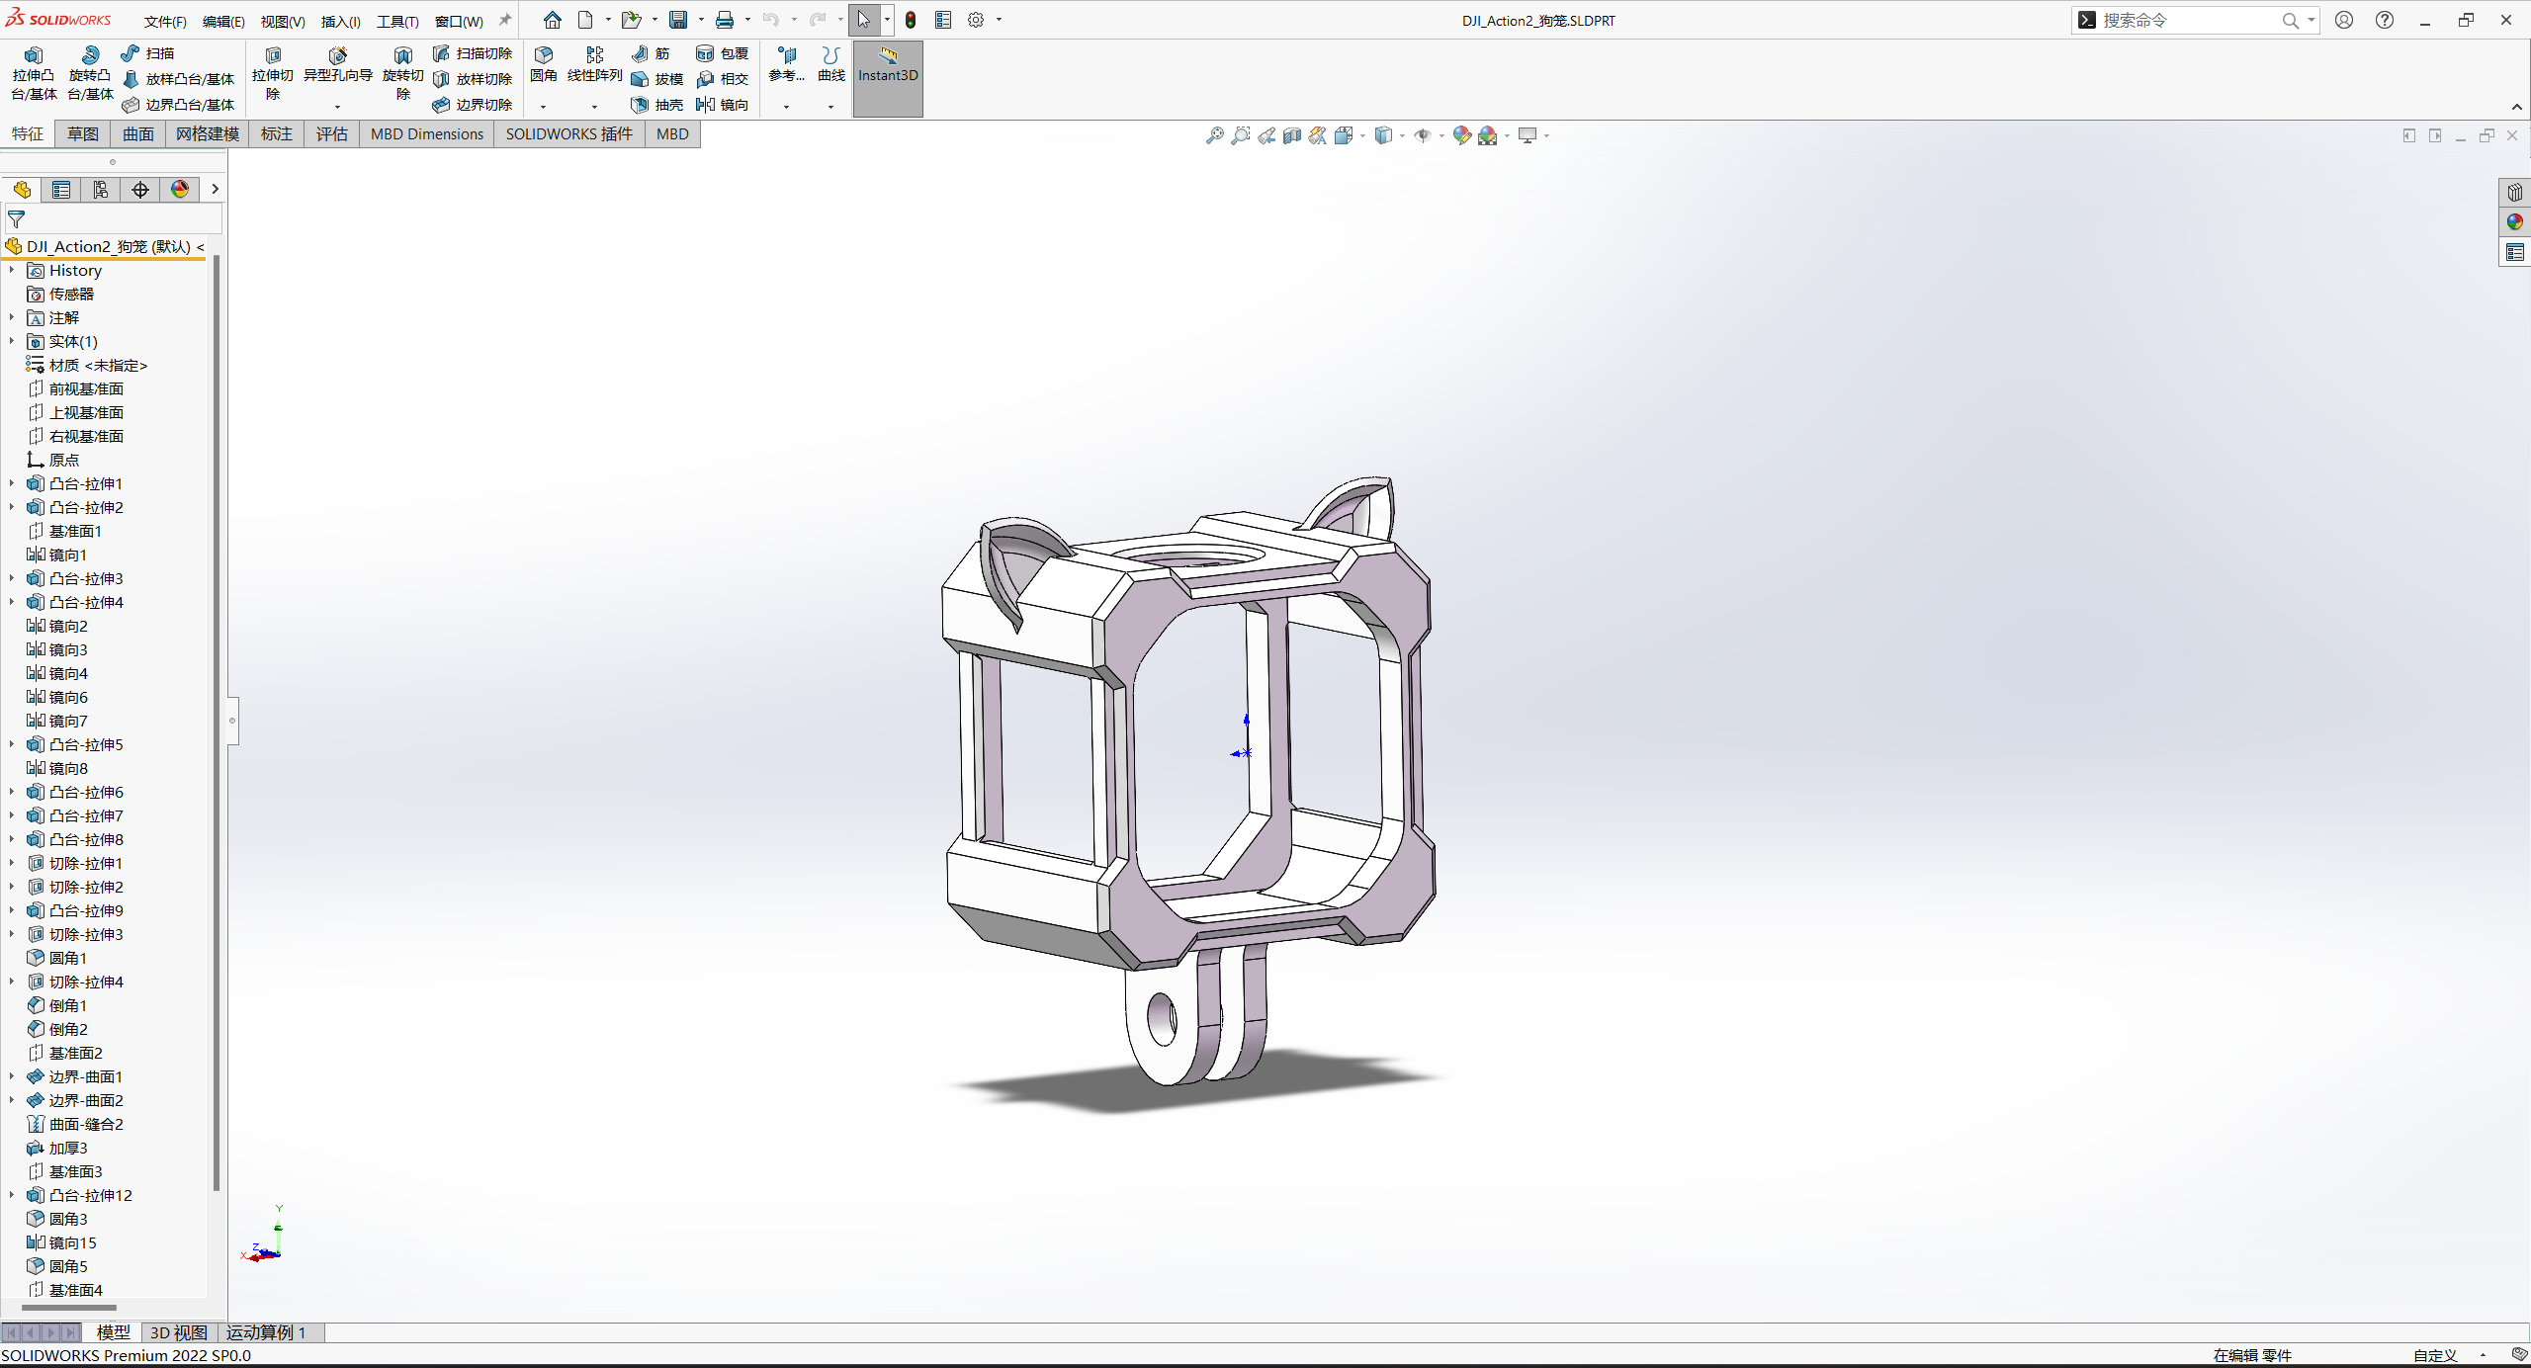Click the feature tree horizontal scrollbar

coord(68,1308)
